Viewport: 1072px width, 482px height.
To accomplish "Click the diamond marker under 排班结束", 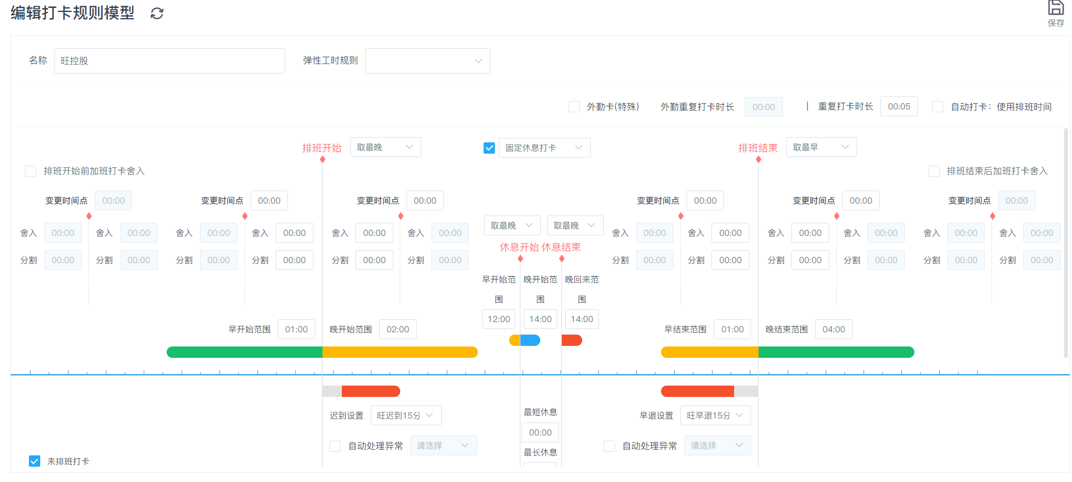I will pyautogui.click(x=759, y=159).
